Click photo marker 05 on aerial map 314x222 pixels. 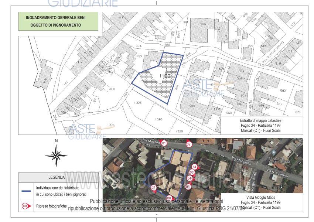(188, 187)
